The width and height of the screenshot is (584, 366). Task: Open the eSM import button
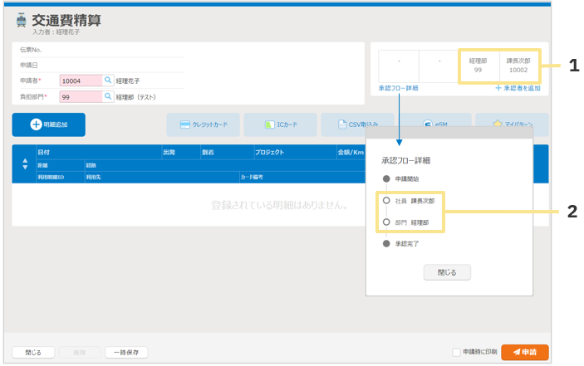pyautogui.click(x=434, y=124)
